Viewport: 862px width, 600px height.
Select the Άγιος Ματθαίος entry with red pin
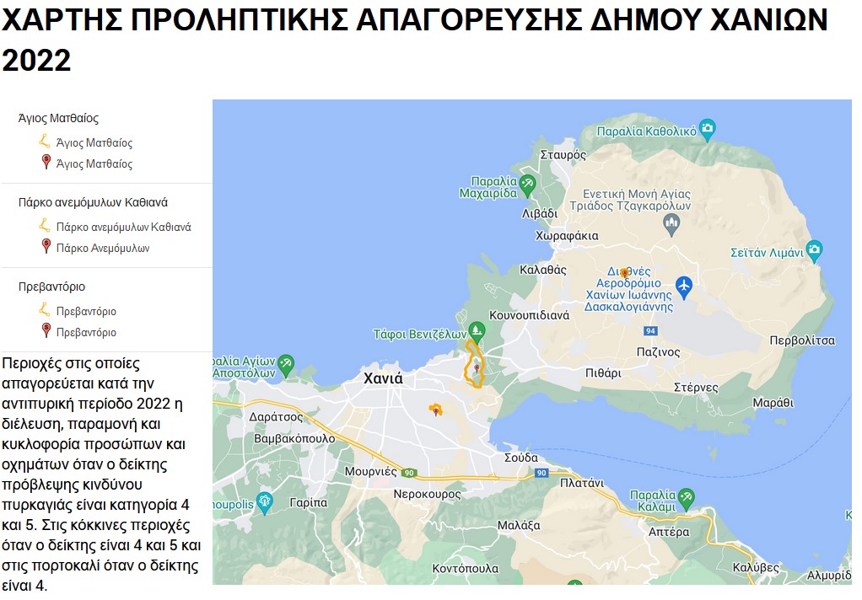[x=94, y=164]
